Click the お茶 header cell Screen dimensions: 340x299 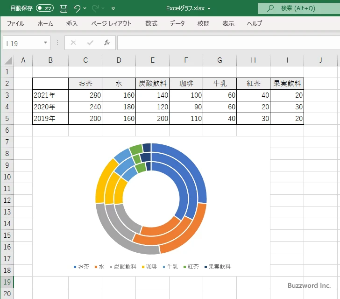(85, 84)
